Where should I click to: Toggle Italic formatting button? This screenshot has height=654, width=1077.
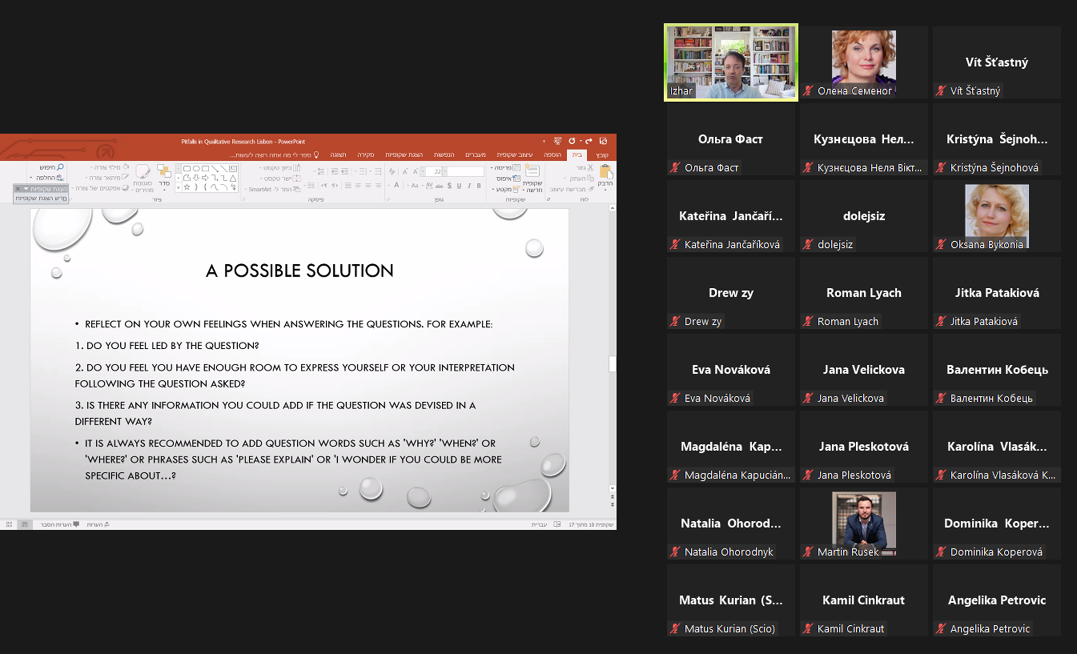pos(469,186)
